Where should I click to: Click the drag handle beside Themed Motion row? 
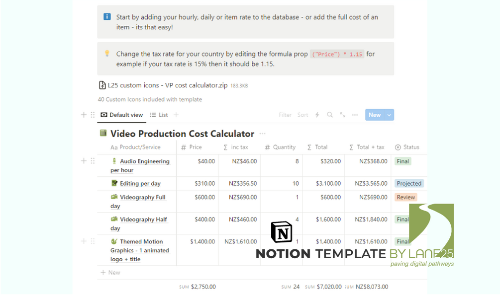93,241
